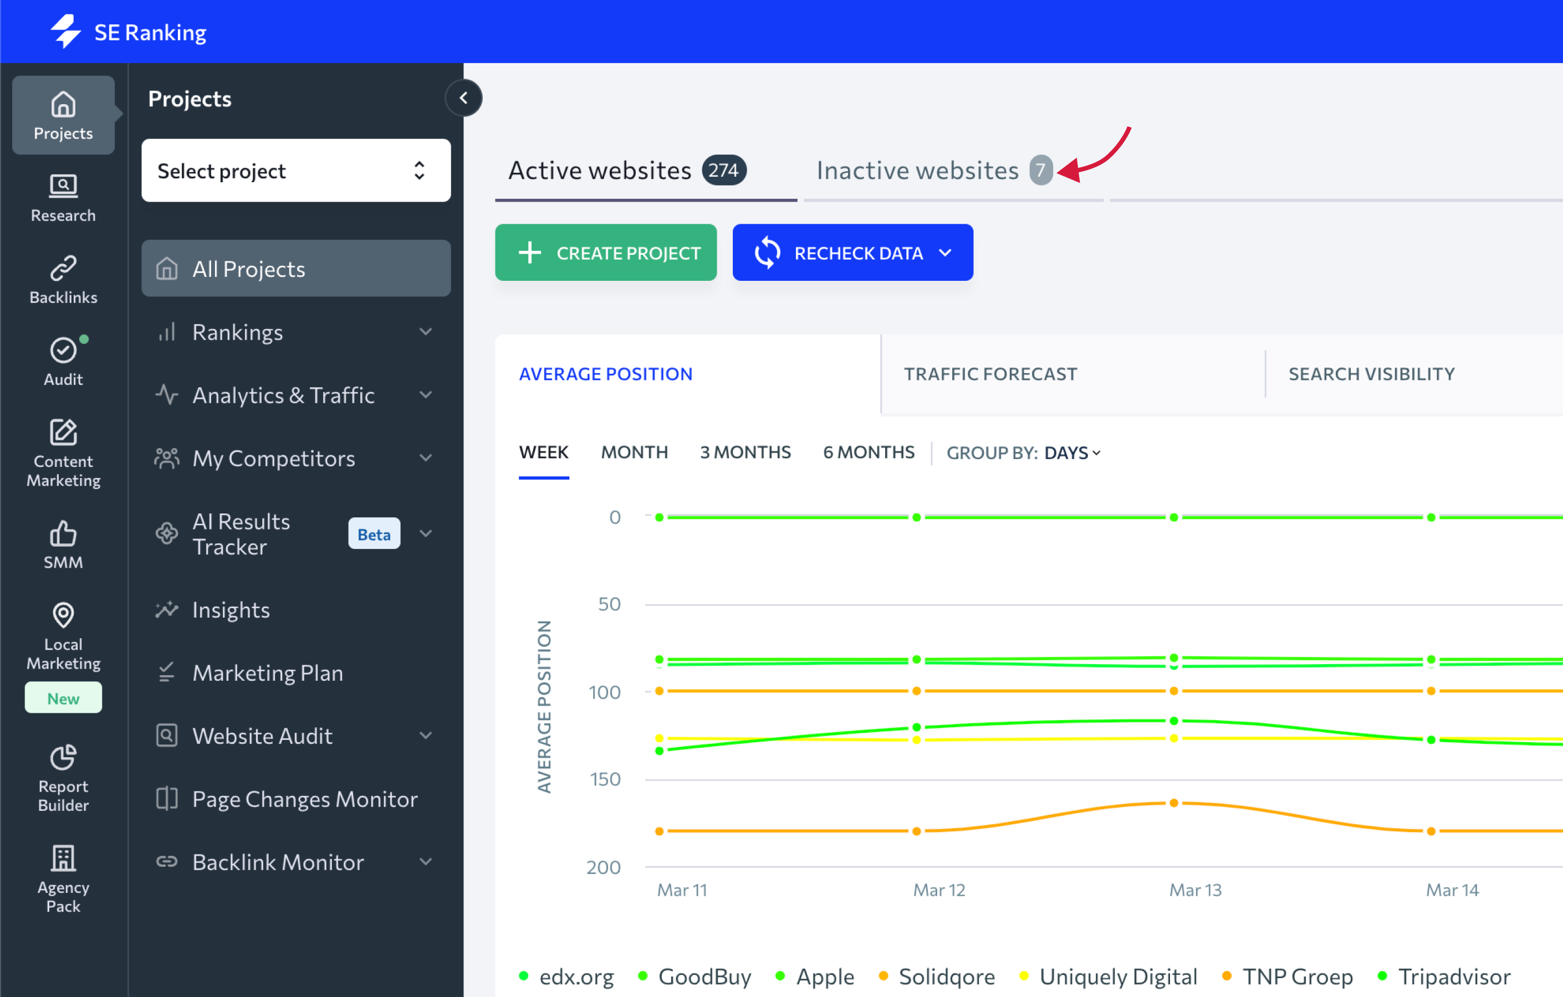Image resolution: width=1563 pixels, height=997 pixels.
Task: Click Mar 13 data point on TNP Groep line
Action: tap(1173, 803)
